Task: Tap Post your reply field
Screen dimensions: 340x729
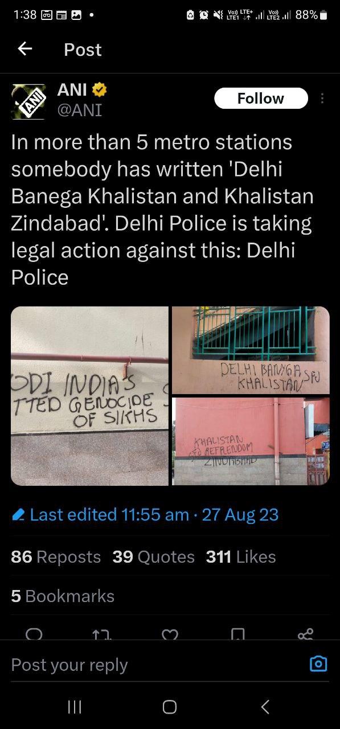Action: [154, 665]
